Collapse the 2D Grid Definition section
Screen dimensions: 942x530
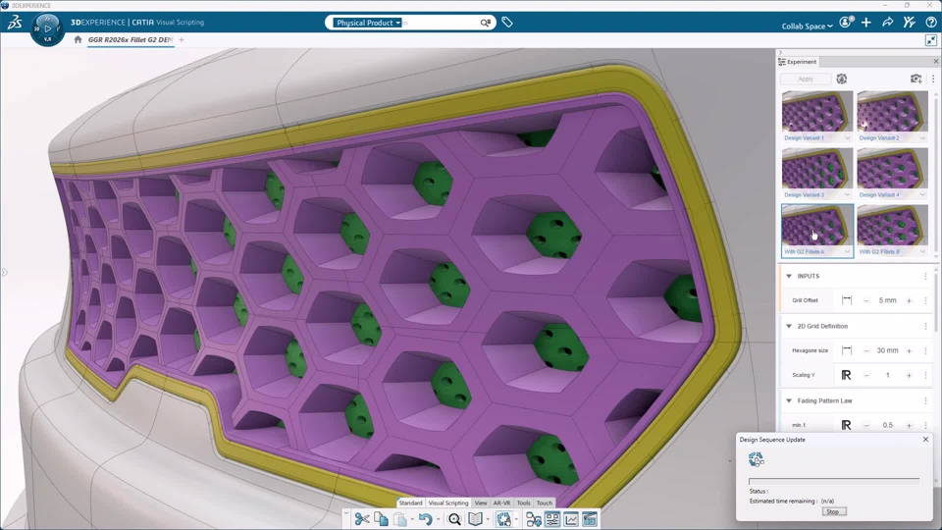pyautogui.click(x=789, y=326)
